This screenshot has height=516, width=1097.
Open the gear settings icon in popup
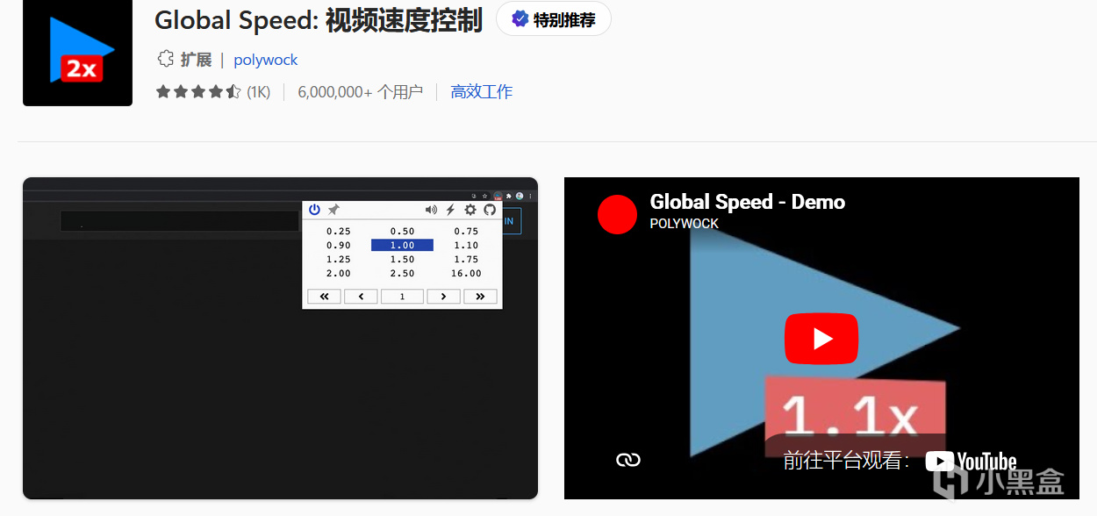(470, 210)
